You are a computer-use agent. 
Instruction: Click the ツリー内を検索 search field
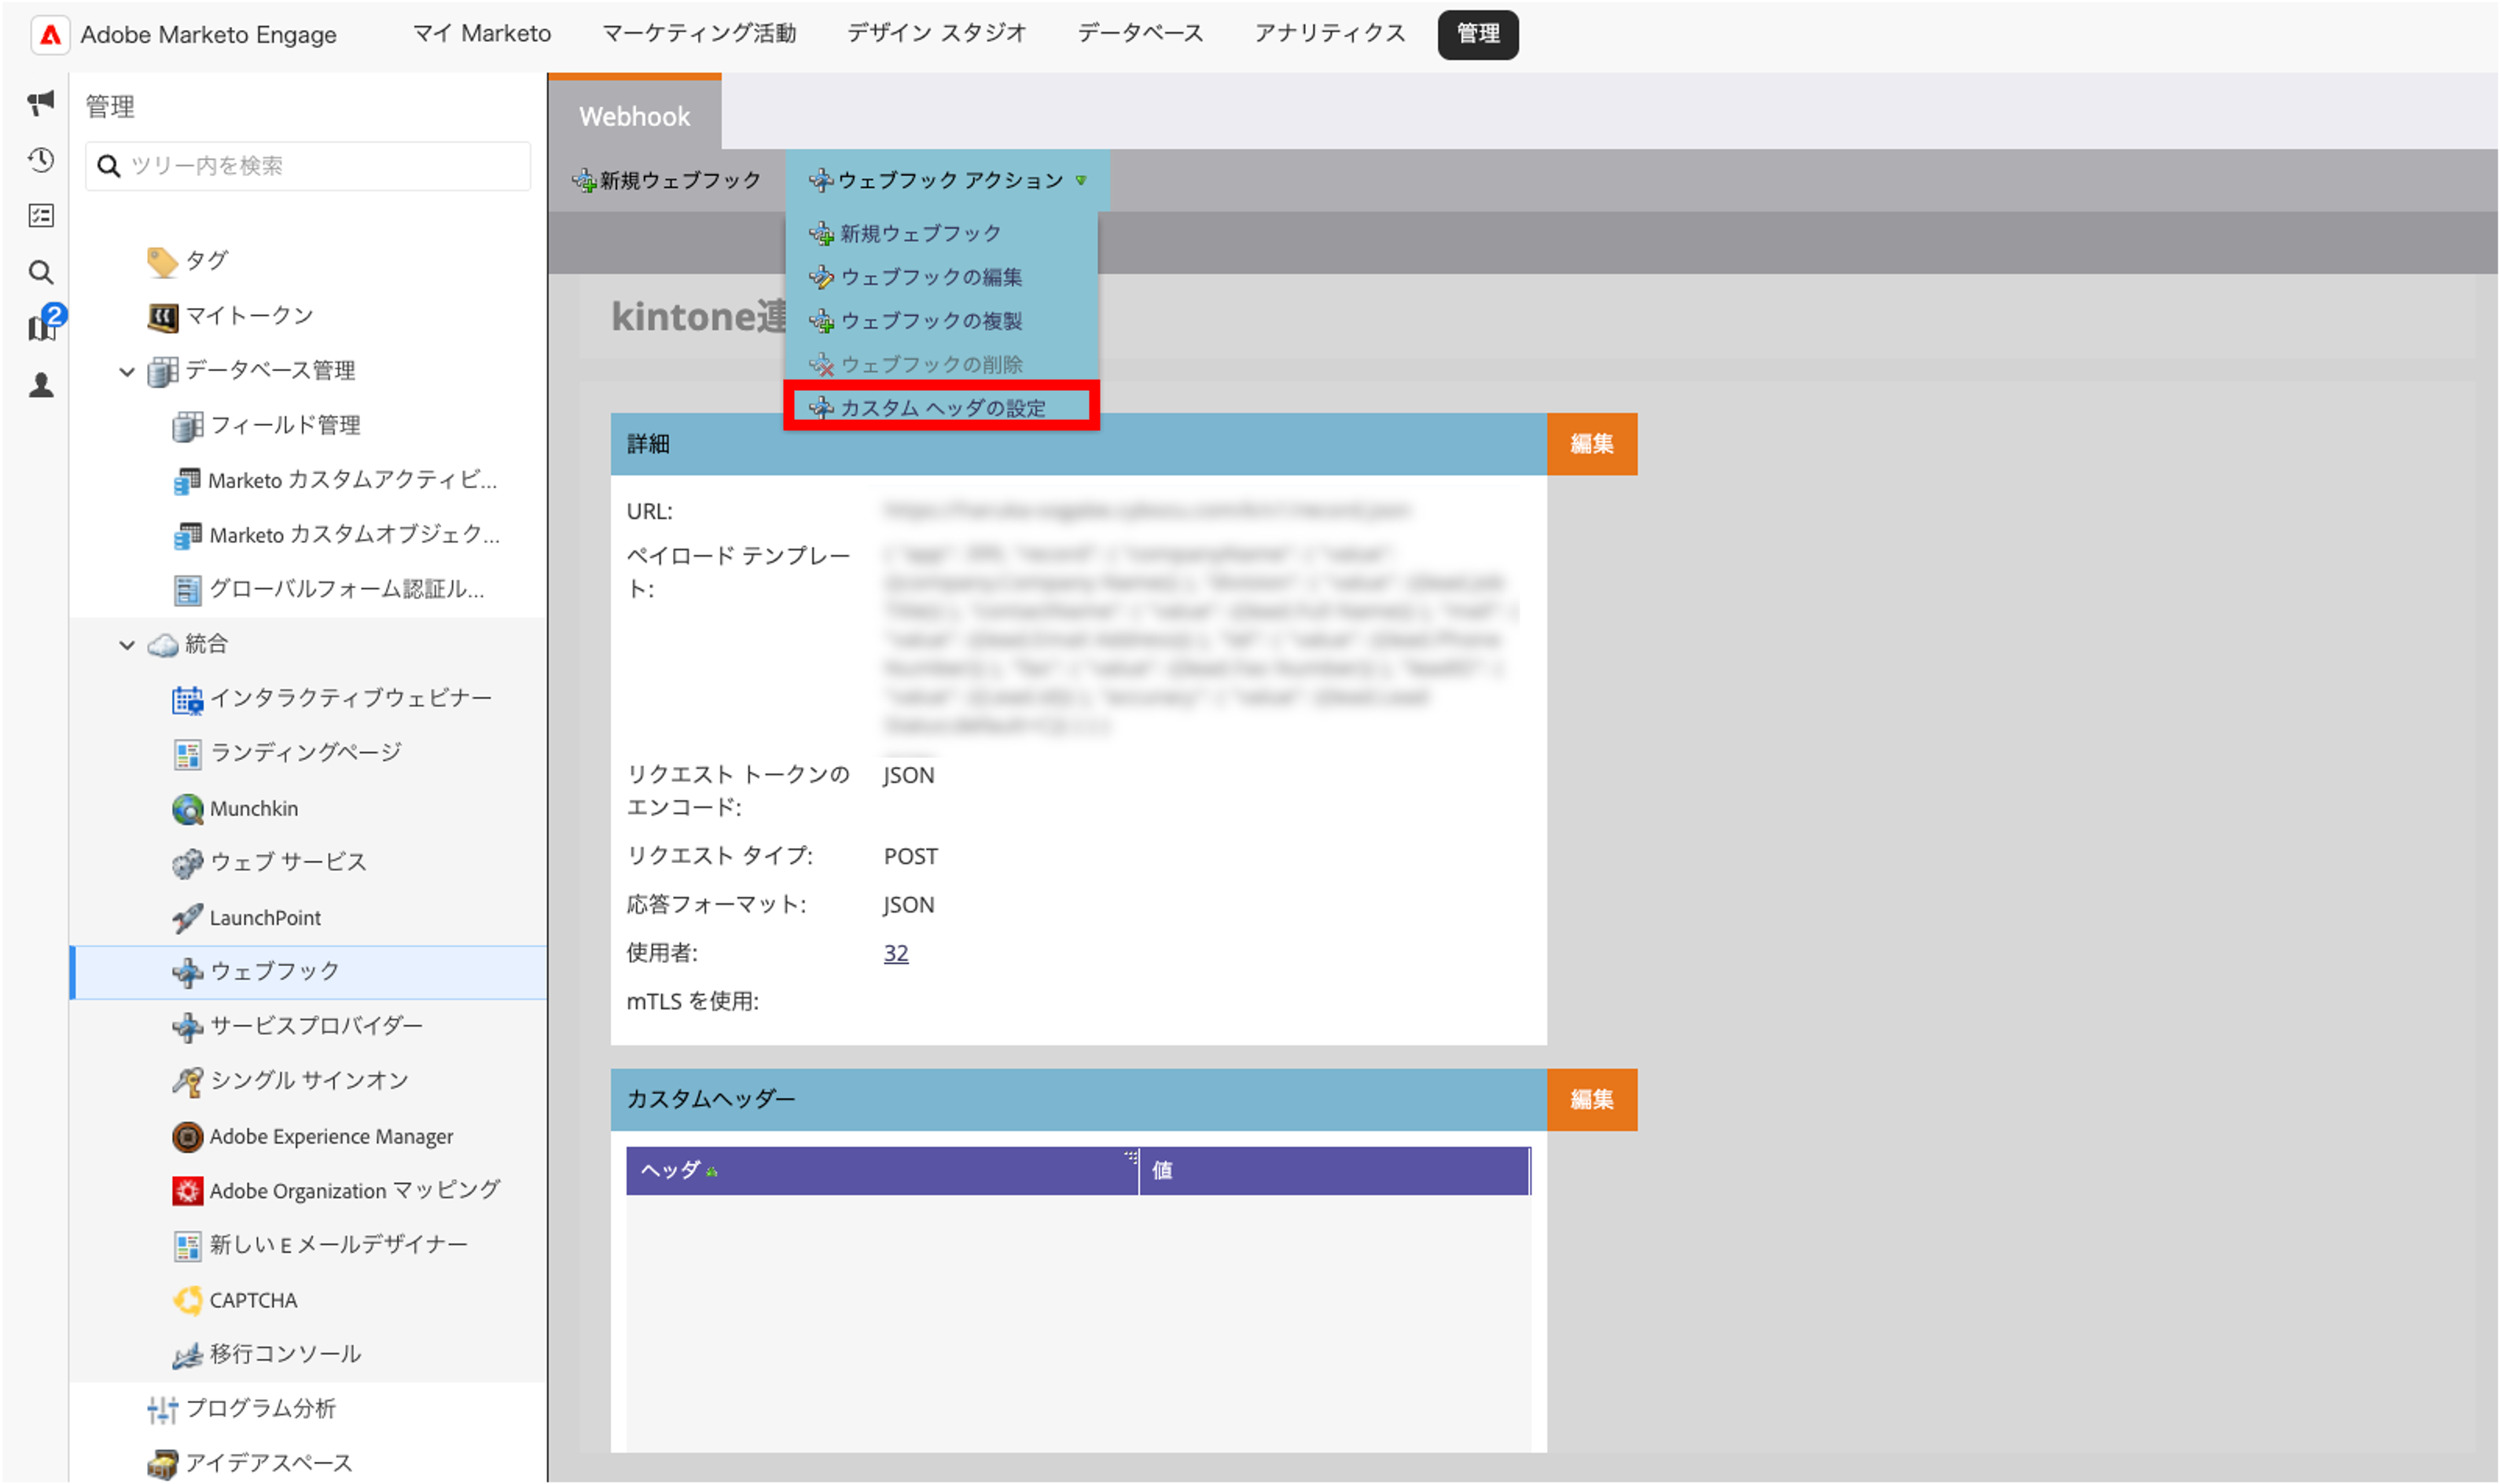[x=308, y=166]
